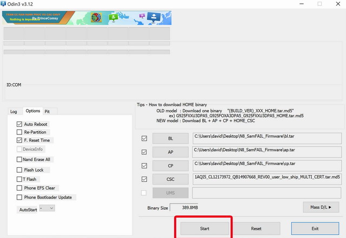Click the BL file path field

point(267,138)
